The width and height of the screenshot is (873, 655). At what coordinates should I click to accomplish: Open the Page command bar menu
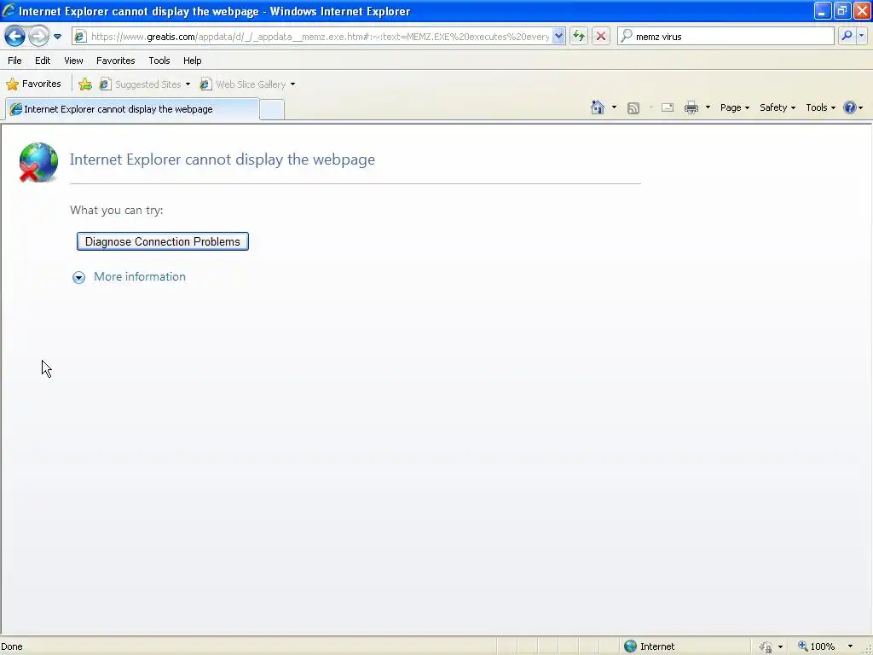click(x=734, y=107)
